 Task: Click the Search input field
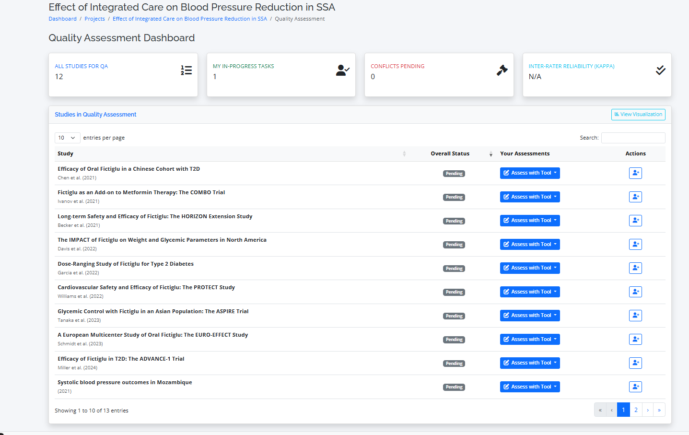click(633, 138)
